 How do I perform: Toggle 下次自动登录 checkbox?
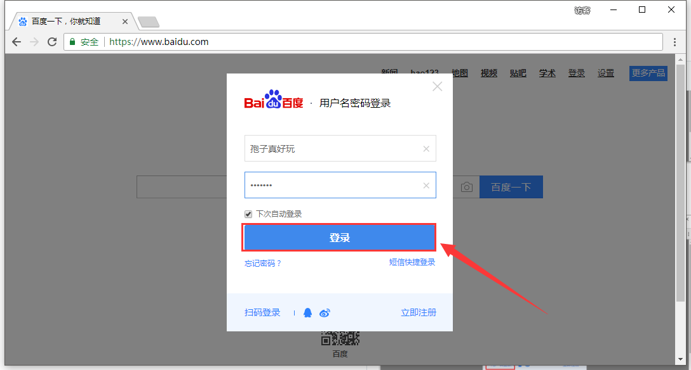[x=248, y=214]
